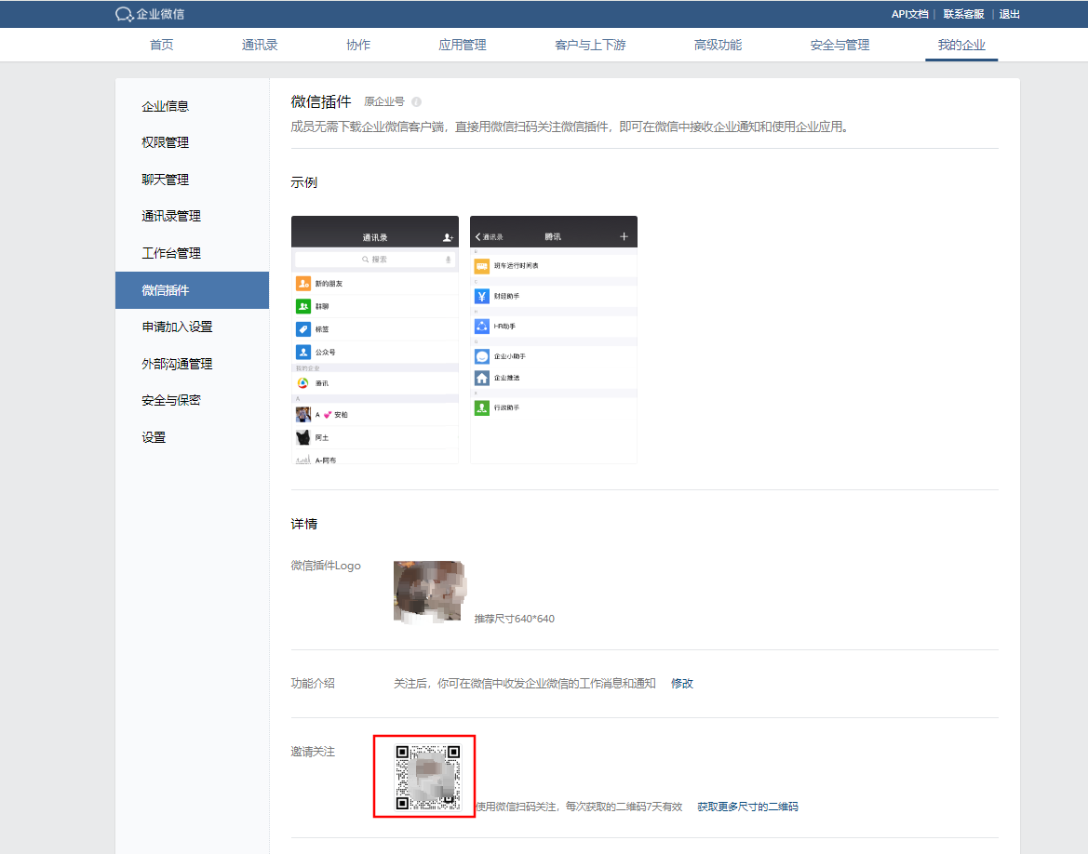Select the 我的企业 tab
Image resolution: width=1088 pixels, height=854 pixels.
pos(961,45)
